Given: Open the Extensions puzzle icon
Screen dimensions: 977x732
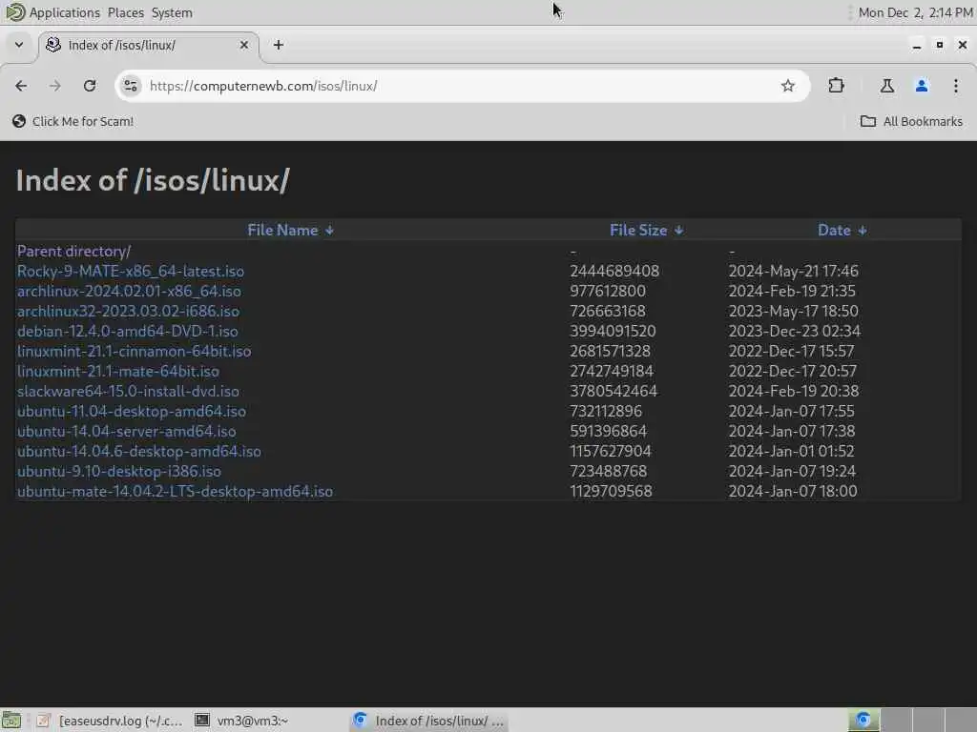Looking at the screenshot, I should [x=836, y=86].
